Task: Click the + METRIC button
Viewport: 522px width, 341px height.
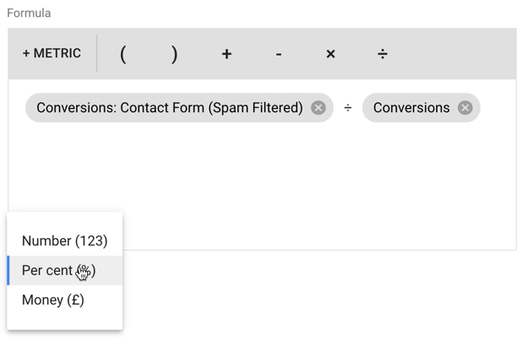Action: (x=52, y=54)
